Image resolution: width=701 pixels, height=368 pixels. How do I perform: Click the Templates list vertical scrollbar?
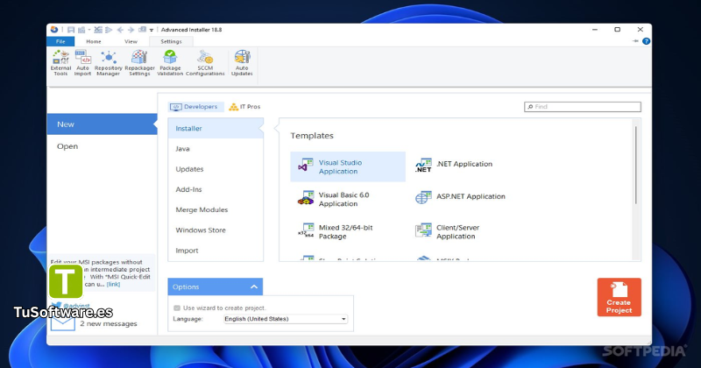635,166
